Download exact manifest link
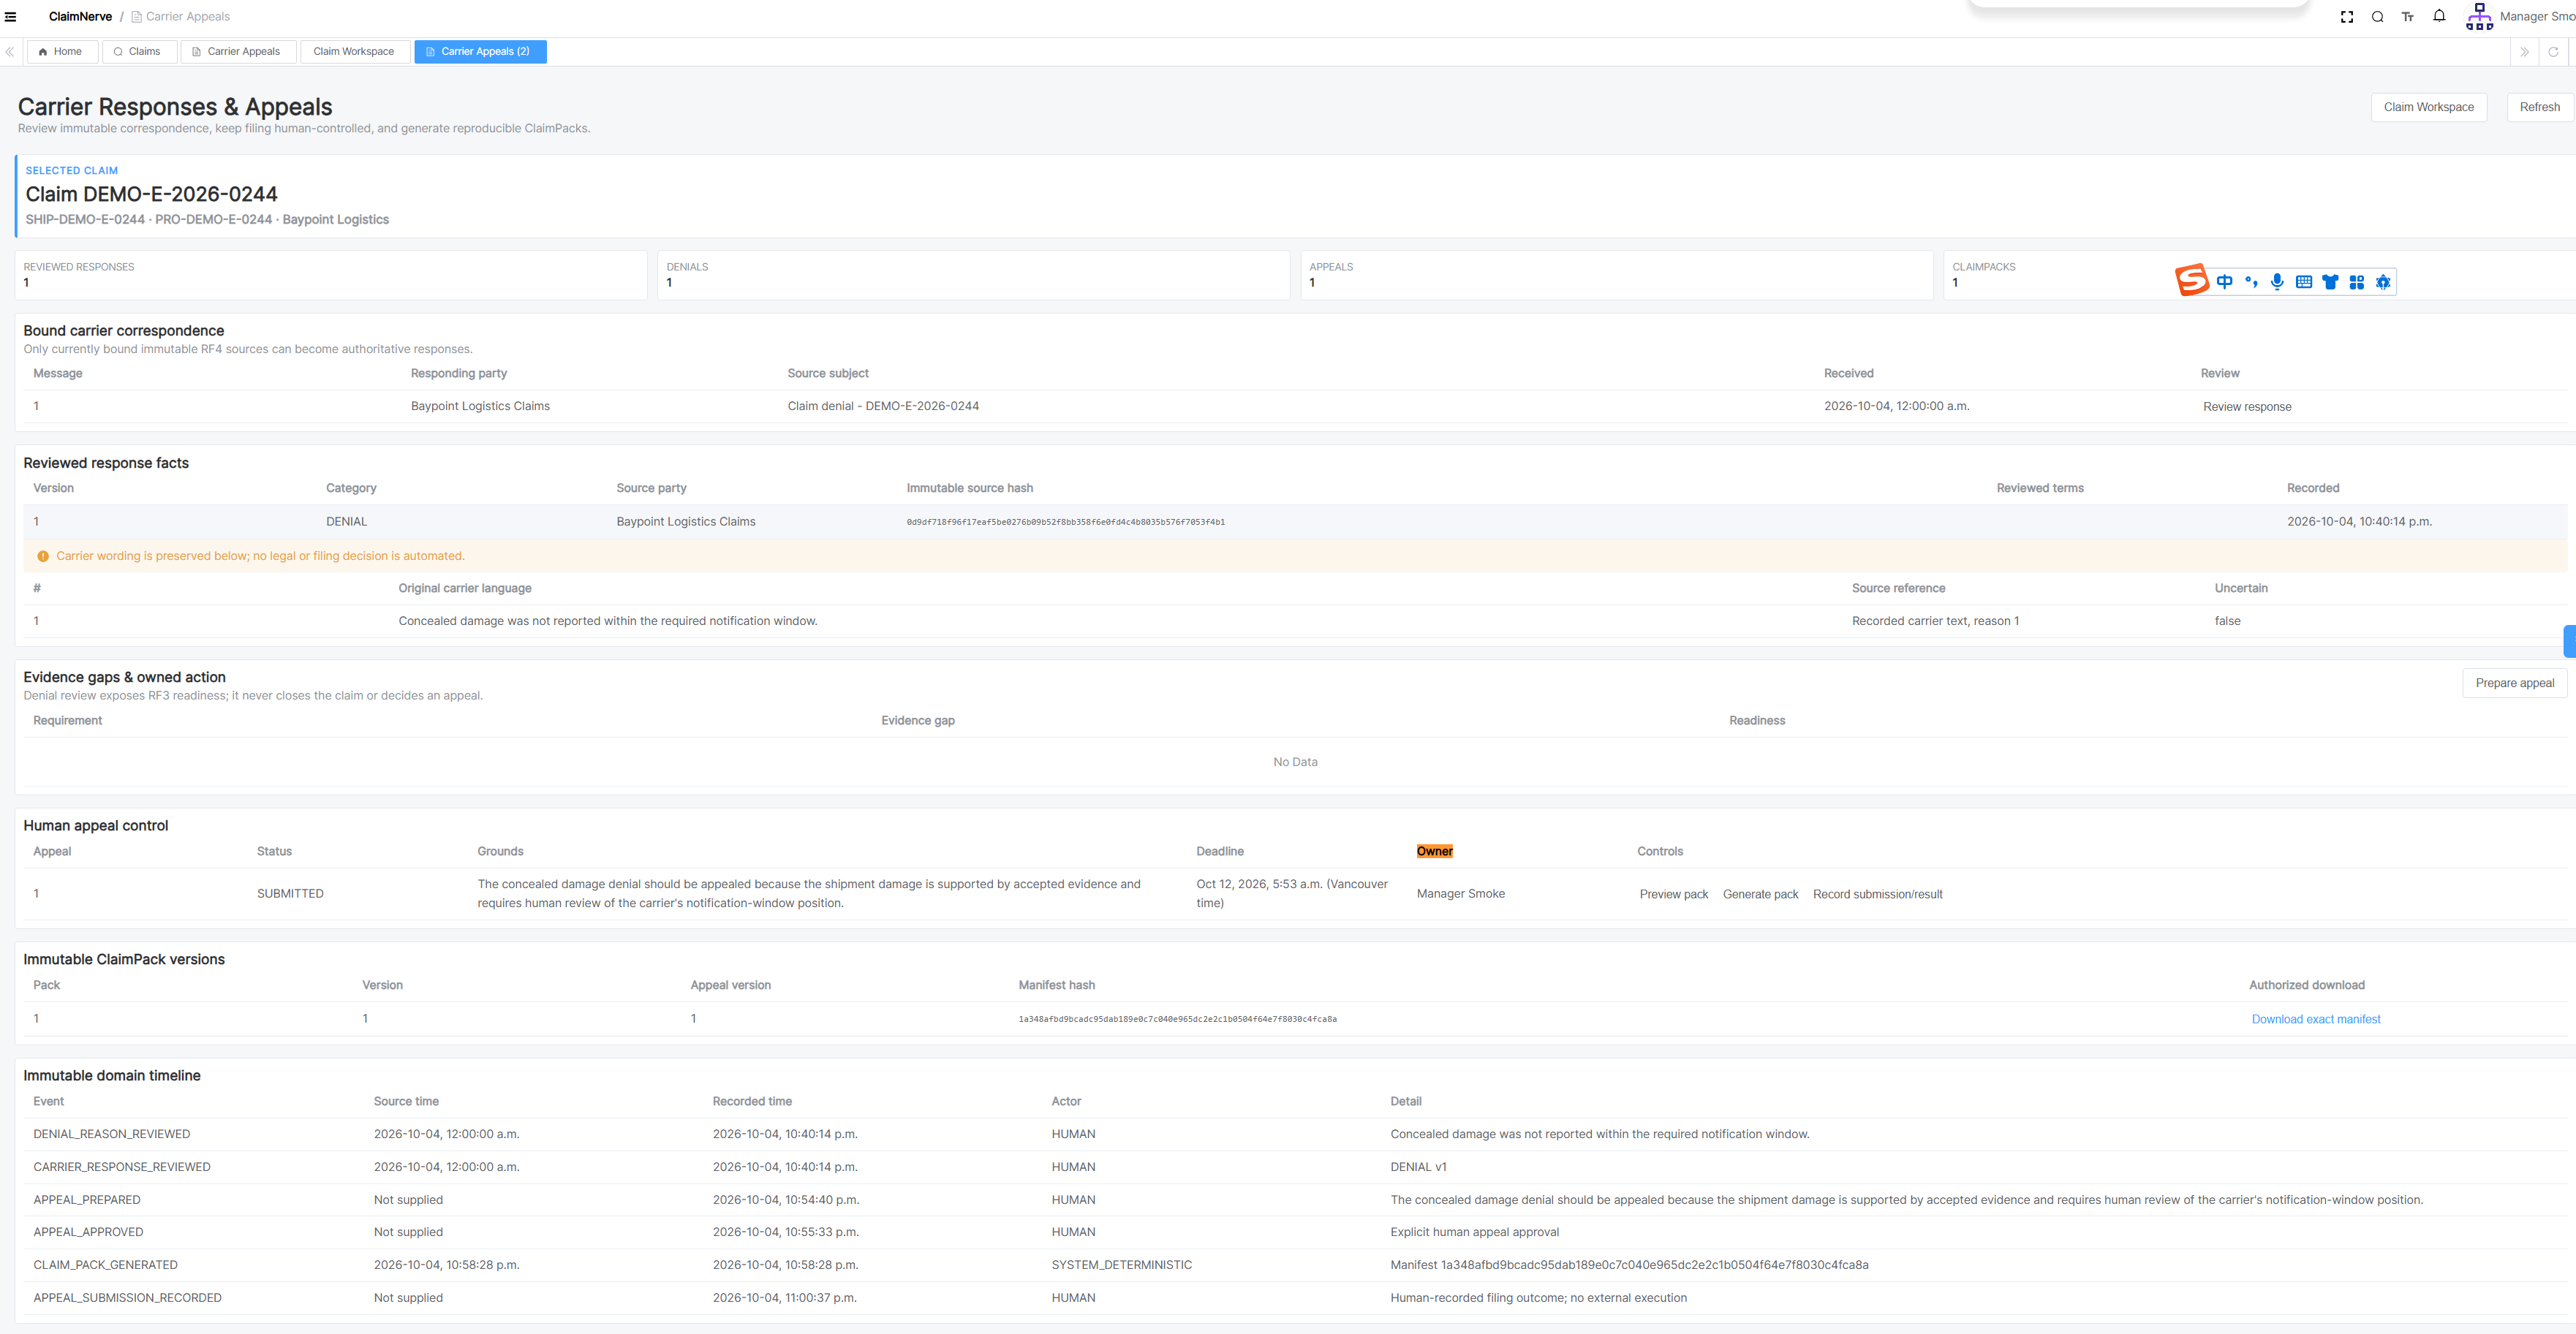2576x1334 pixels. (x=2316, y=1020)
